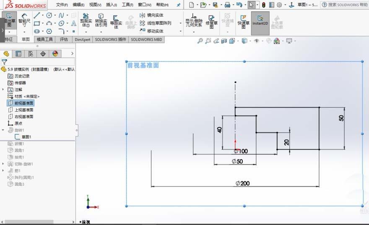Open dropdown arrow under Trim Entities
The height and width of the screenshot is (225, 369).
tap(86, 32)
